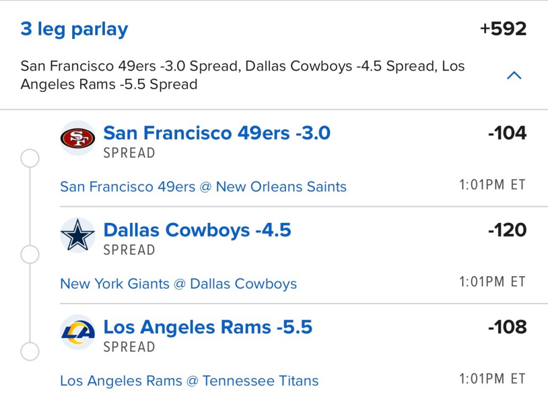The width and height of the screenshot is (548, 397).
Task: Click the San Francisco 49ers -3.0 selection
Action: pos(217,133)
